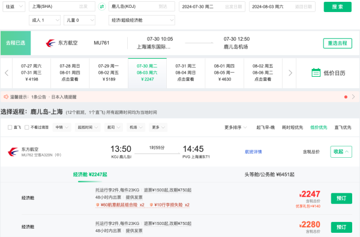Click 退票¥1500起 policy on ¥2280 fare

coord(167,223)
